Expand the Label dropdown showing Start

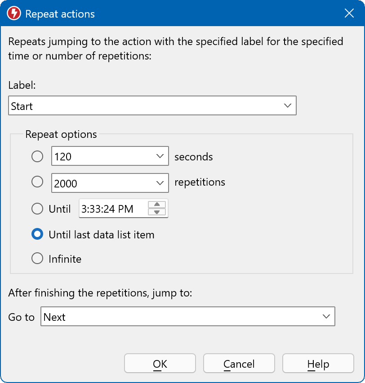[288, 106]
